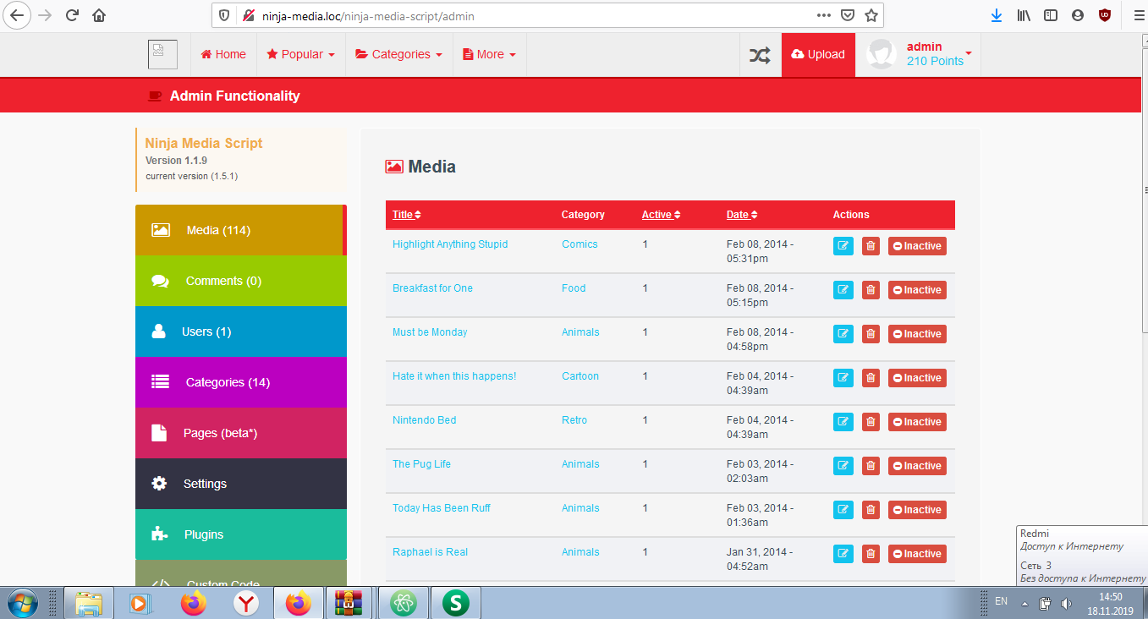
Task: Bookmark this page with star icon
Action: [871, 15]
